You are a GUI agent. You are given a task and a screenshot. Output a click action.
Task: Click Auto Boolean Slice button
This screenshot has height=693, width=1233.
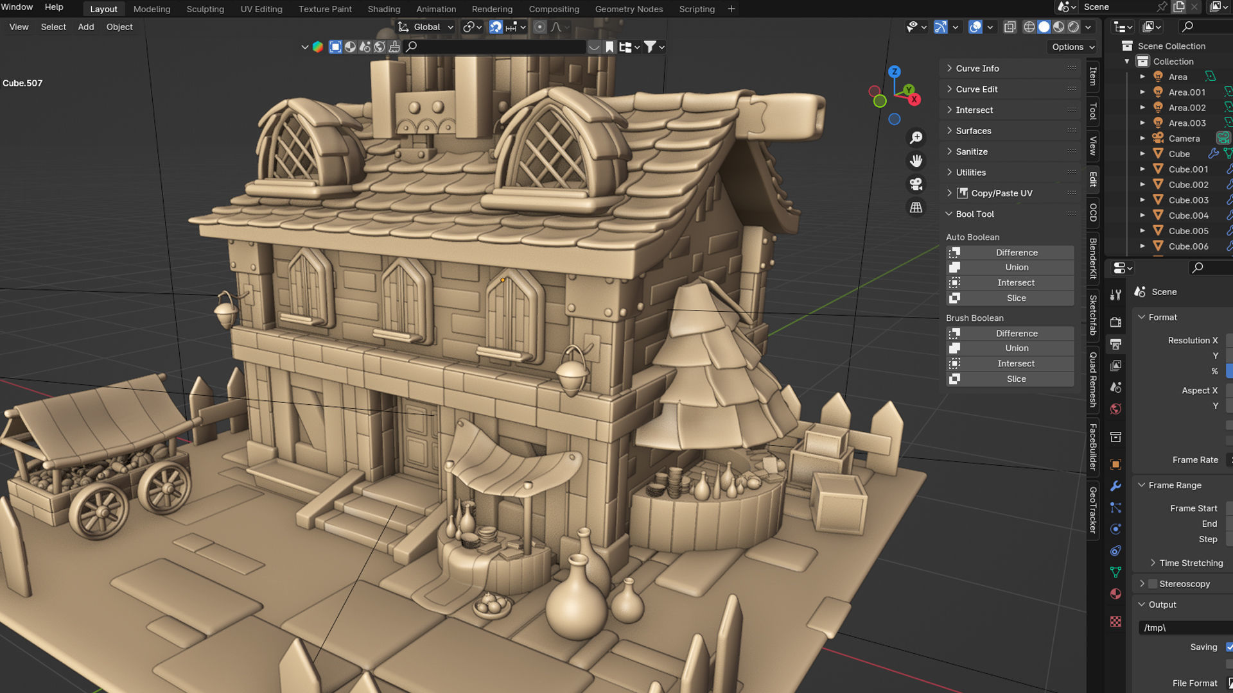tap(1010, 298)
